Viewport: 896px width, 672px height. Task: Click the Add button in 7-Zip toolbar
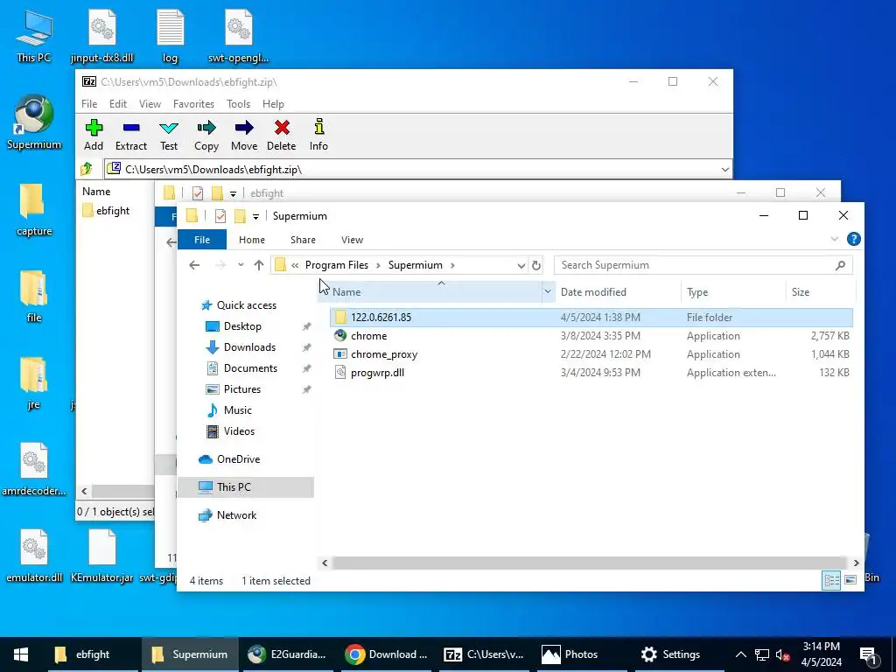coord(94,136)
